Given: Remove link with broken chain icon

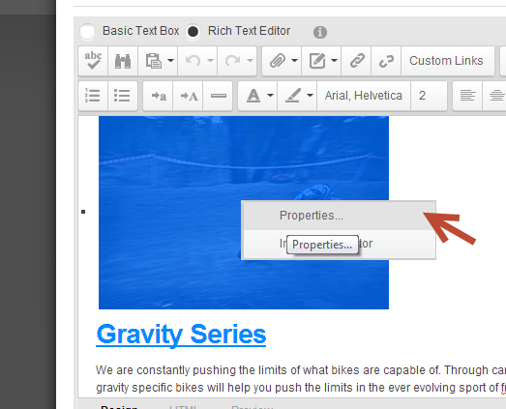Looking at the screenshot, I should click(x=386, y=61).
